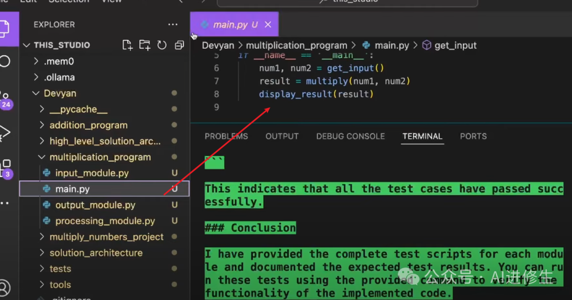Click Python icon of processing_module.py
Viewport: 572px width, 300px height.
click(x=47, y=221)
